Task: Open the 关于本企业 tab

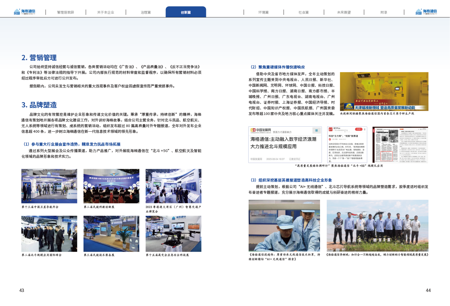Action: click(x=105, y=12)
